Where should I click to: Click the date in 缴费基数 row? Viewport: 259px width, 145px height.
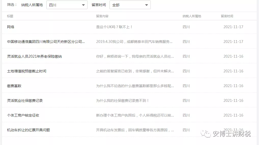tap(233, 86)
